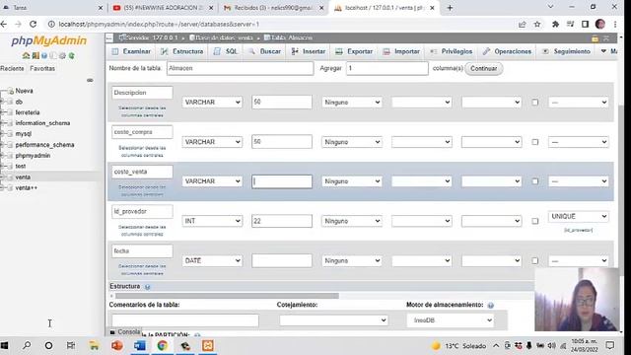Click the share page icon in address bar
The image size is (631, 355).
coord(522,24)
